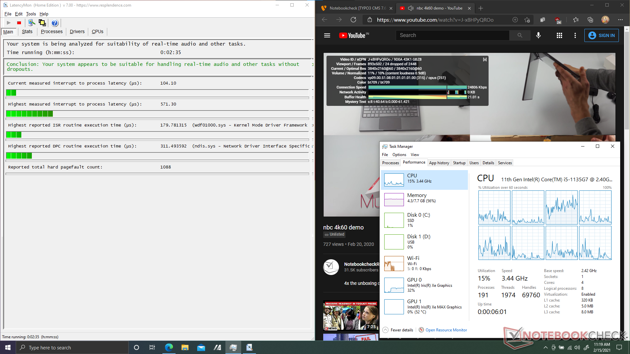Switch to the Drivers tab
630x354 pixels.
[77, 31]
